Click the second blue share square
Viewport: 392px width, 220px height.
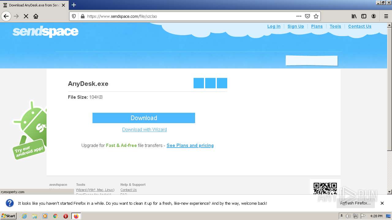coord(210,83)
